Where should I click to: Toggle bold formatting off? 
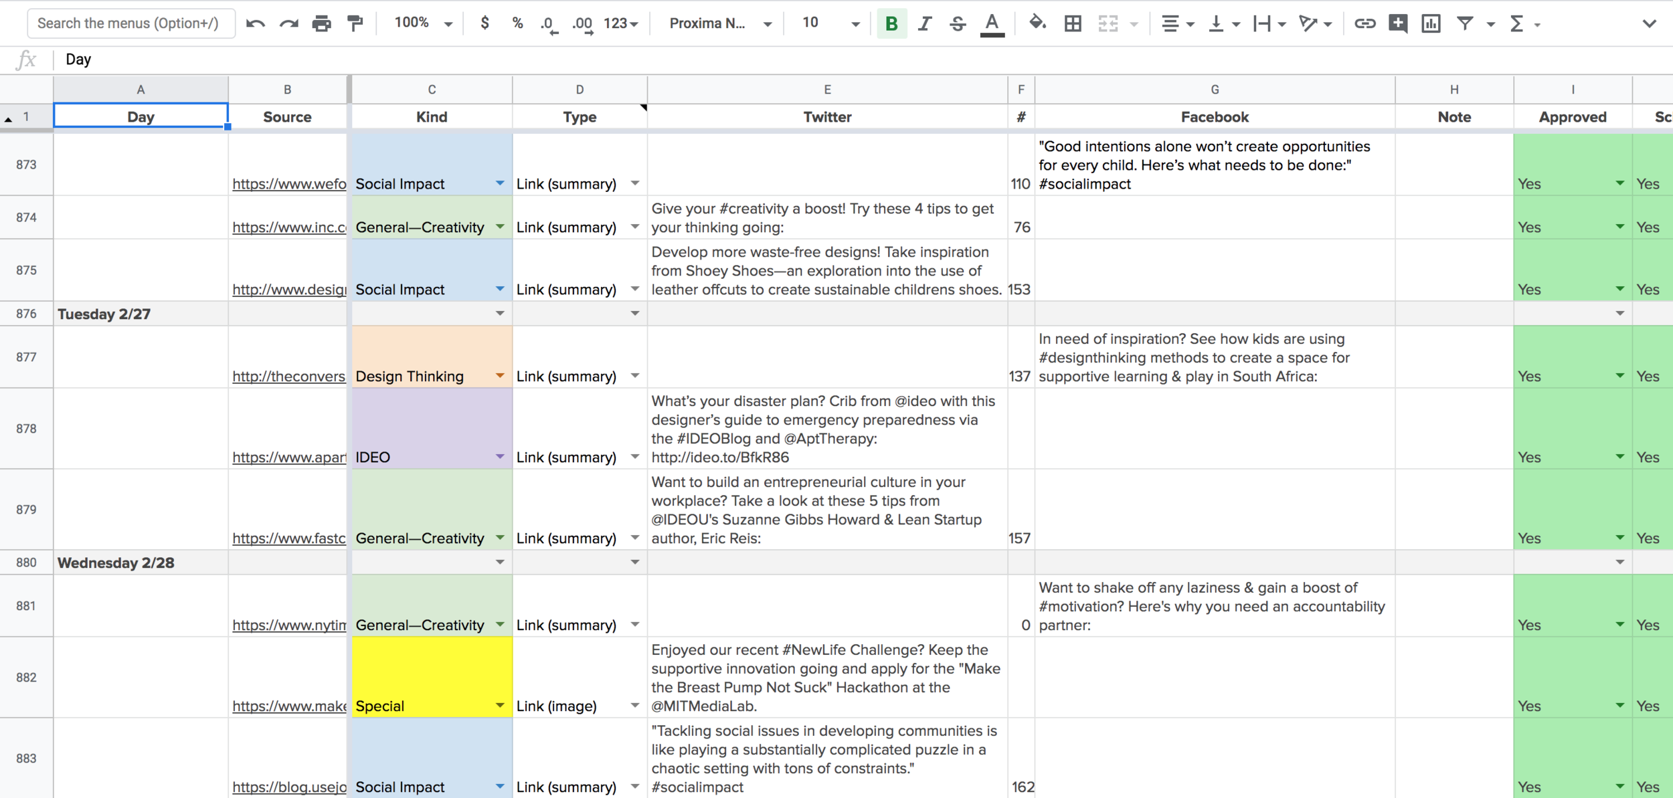[891, 23]
